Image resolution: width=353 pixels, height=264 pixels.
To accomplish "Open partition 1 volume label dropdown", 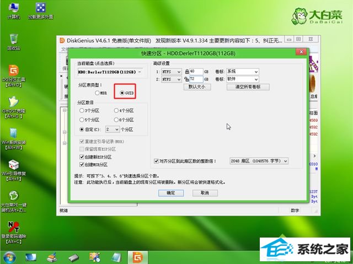I will [243, 72].
